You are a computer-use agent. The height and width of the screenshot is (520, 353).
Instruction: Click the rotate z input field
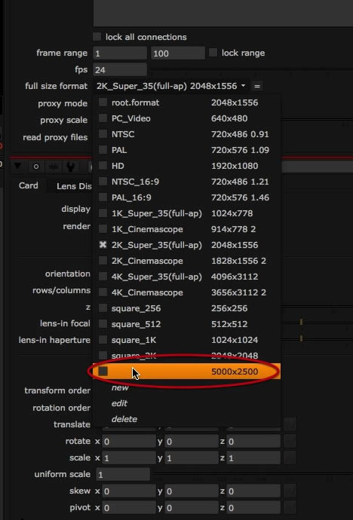[253, 442]
